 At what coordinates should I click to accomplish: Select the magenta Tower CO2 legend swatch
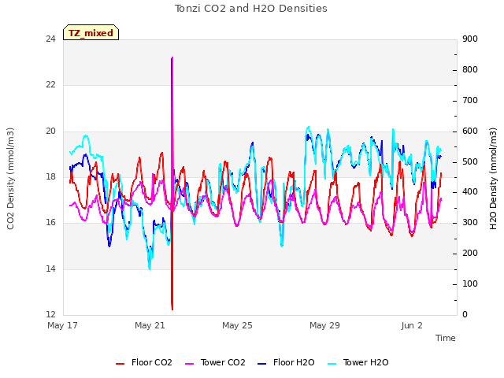pos(190,364)
